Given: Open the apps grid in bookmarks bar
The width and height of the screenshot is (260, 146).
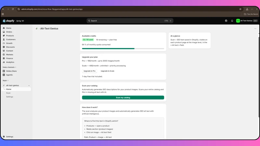Looking at the screenshot, I should [x=3, y=14].
